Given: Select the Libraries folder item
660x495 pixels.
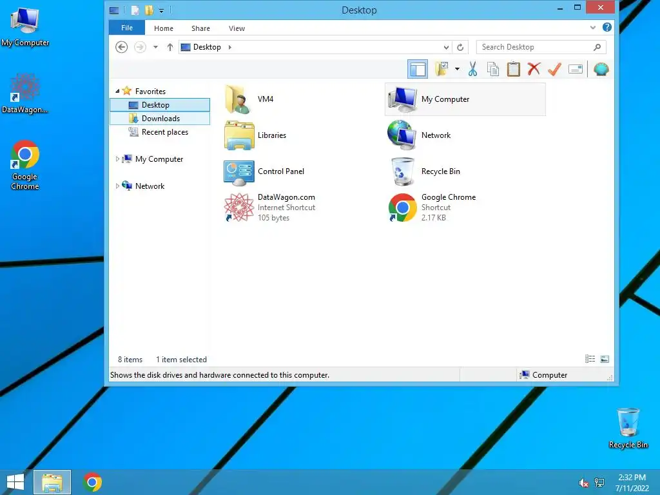Looking at the screenshot, I should pos(255,135).
